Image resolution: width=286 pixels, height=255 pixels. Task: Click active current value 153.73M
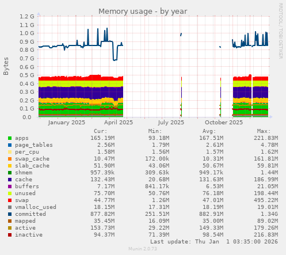pyautogui.click(x=102, y=228)
